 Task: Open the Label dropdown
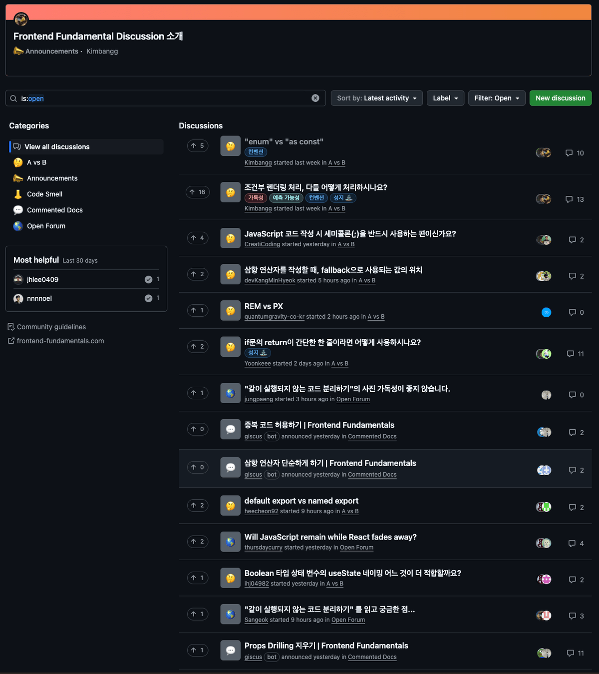tap(445, 98)
